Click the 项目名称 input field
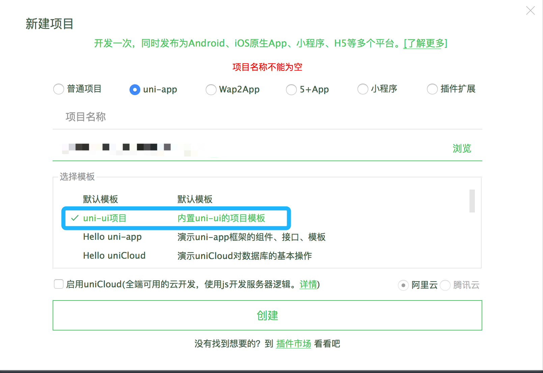The width and height of the screenshot is (543, 373). (267, 117)
